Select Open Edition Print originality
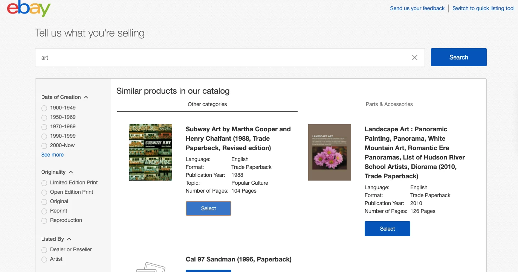Viewport: 518px width, 272px height. (x=44, y=192)
